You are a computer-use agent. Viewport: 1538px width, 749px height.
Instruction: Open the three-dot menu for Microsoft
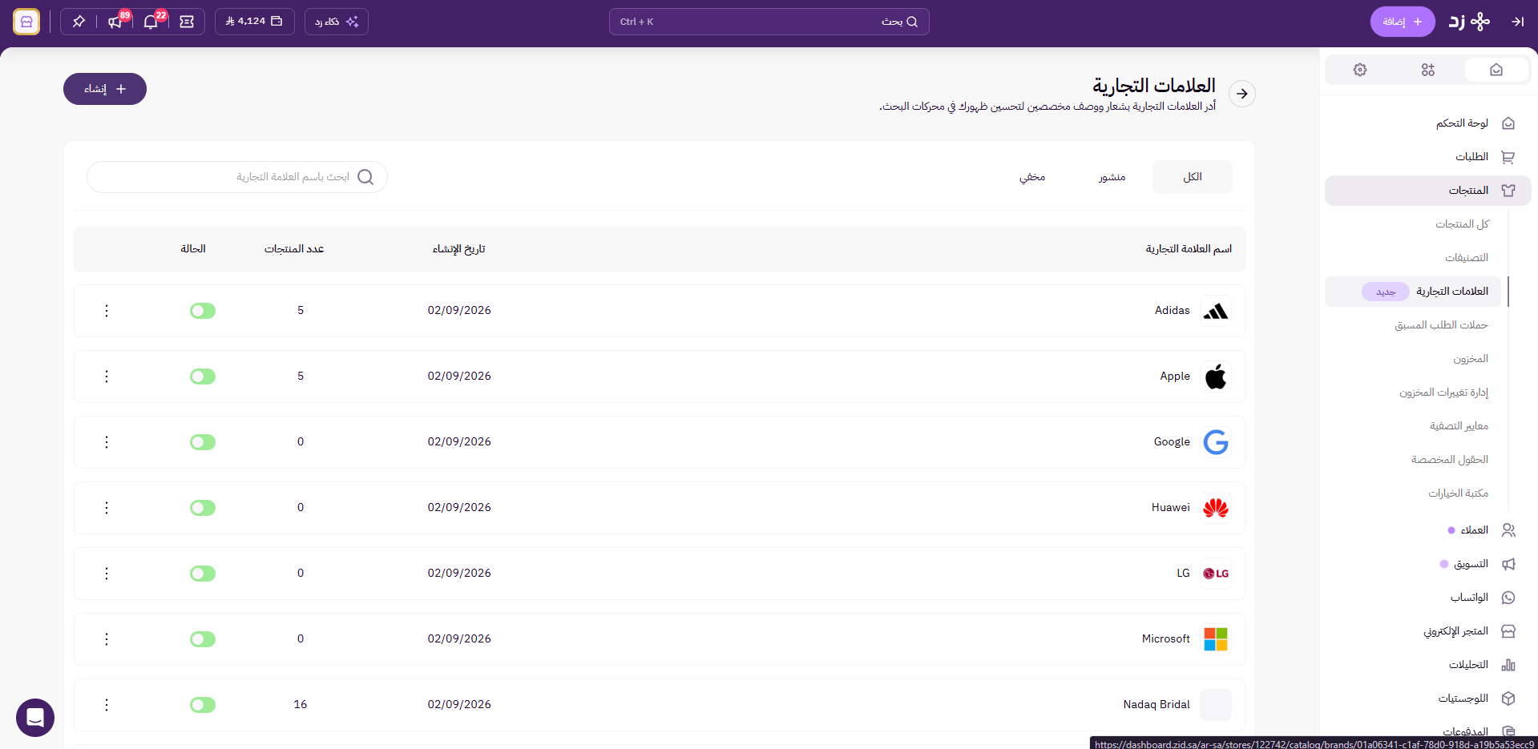tap(107, 639)
